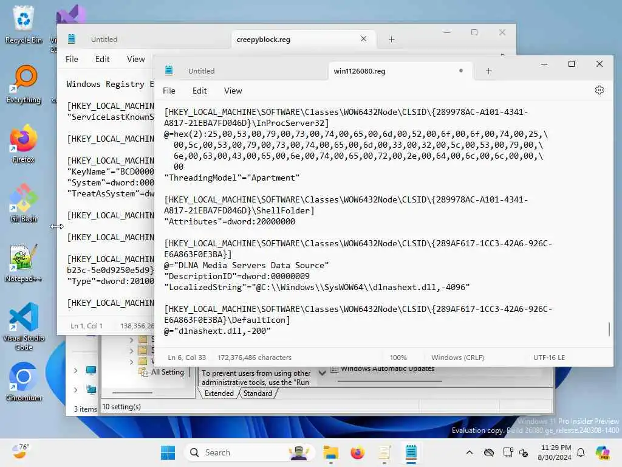
Task: Click the 172,376,486 characters count
Action: tap(255, 358)
